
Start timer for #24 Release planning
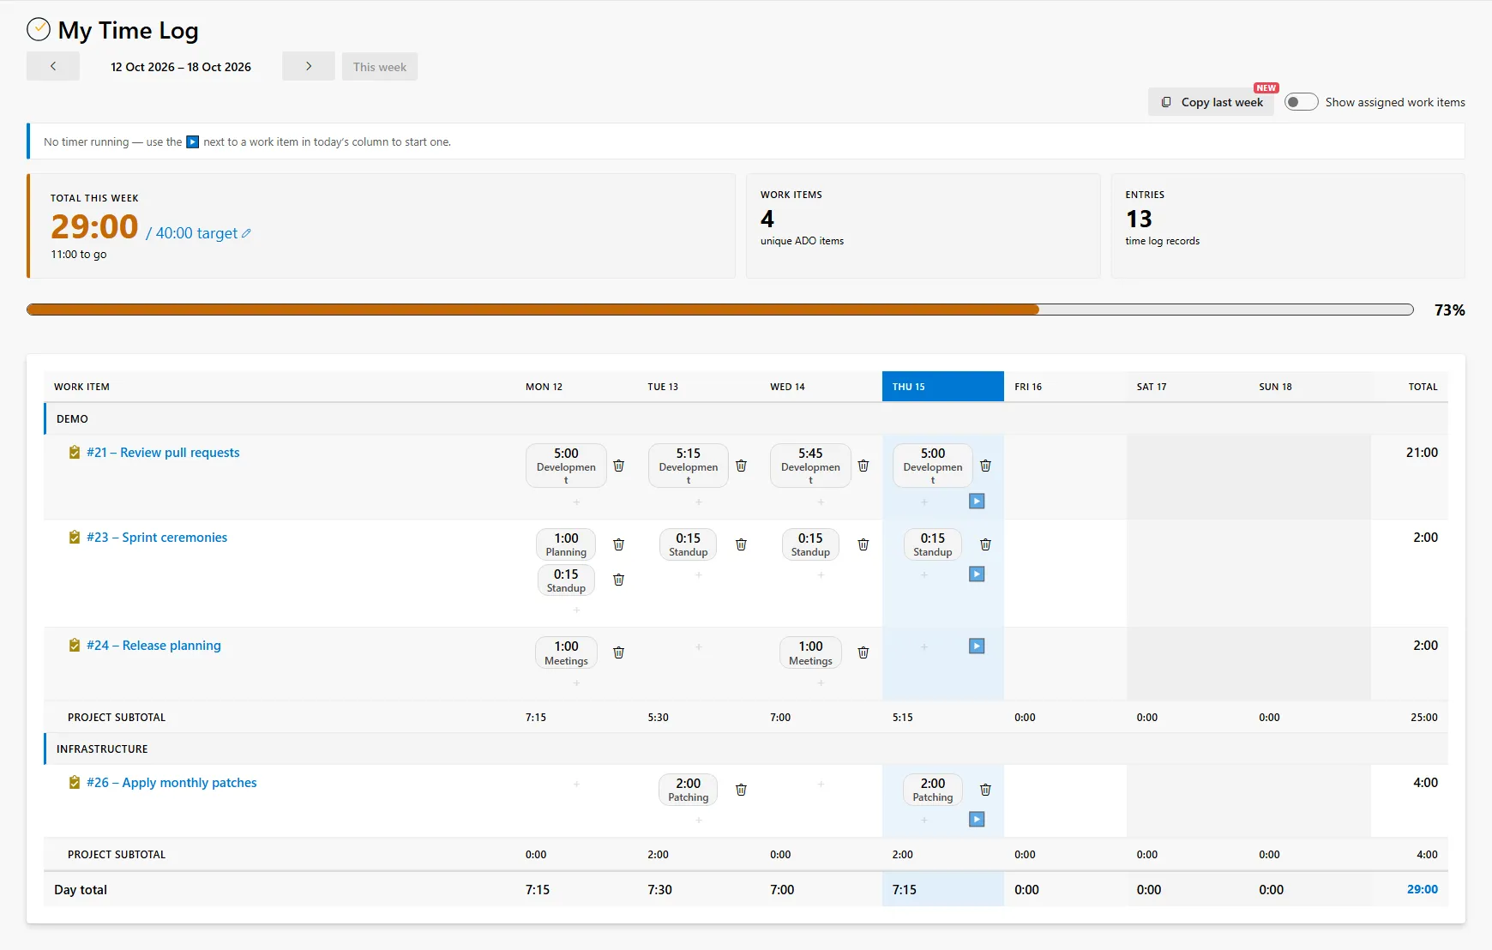click(x=977, y=646)
